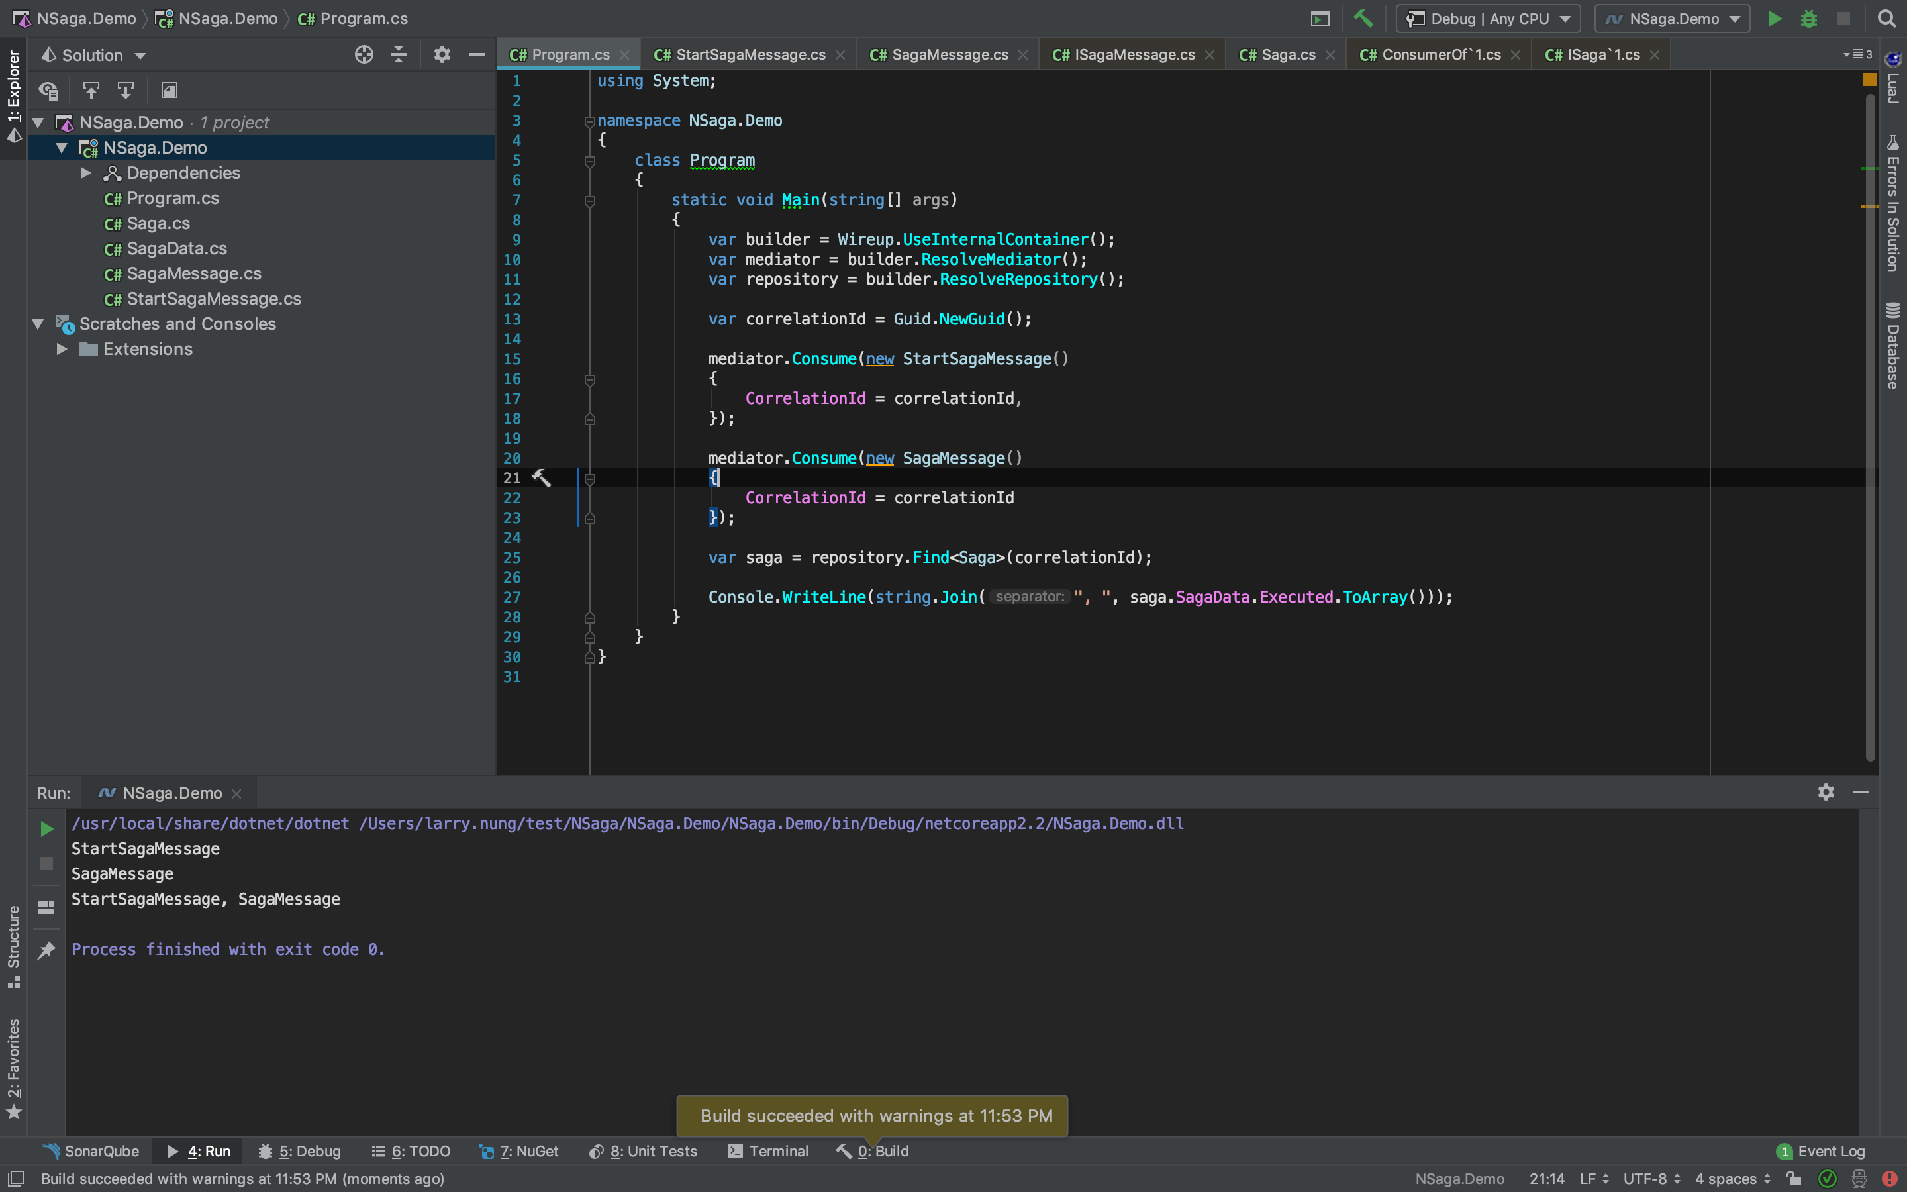1907x1192 pixels.
Task: Open the 6: TODO tool window
Action: pyautogui.click(x=411, y=1151)
